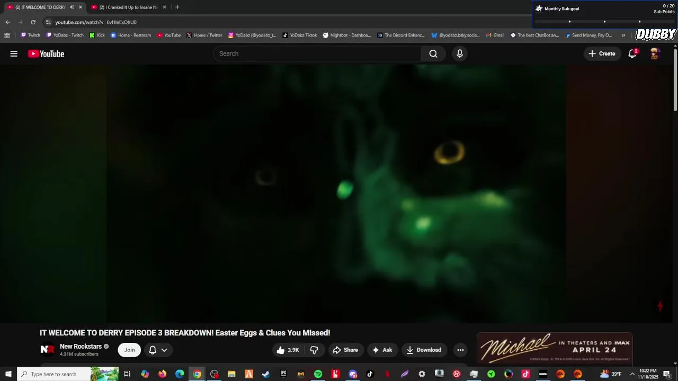The image size is (678, 381).
Task: Open the YouTube guide hamburger menu
Action: pyautogui.click(x=14, y=53)
